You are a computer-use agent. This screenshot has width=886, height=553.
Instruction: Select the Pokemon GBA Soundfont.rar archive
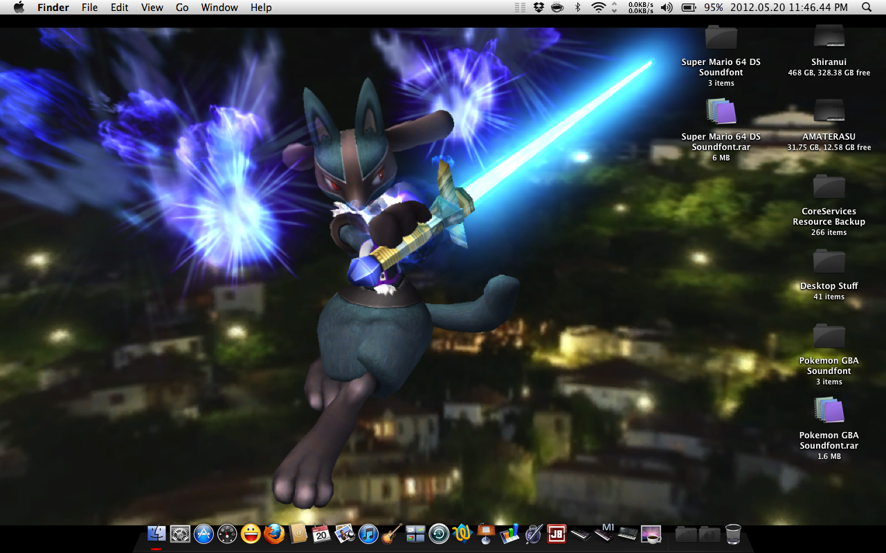829,410
